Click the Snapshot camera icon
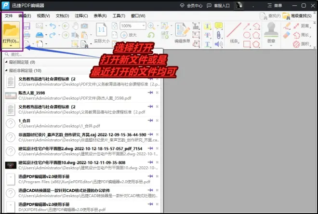The width and height of the screenshot is (318, 214). click(x=84, y=26)
